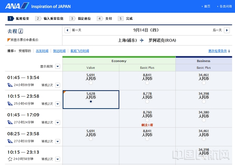The width and height of the screenshot is (235, 165).
Task: Click orange lowest price marker in legend
Action: (x=9, y=40)
